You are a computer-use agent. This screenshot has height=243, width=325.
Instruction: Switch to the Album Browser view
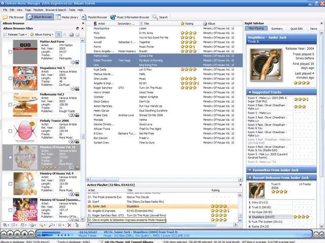pyautogui.click(x=40, y=17)
